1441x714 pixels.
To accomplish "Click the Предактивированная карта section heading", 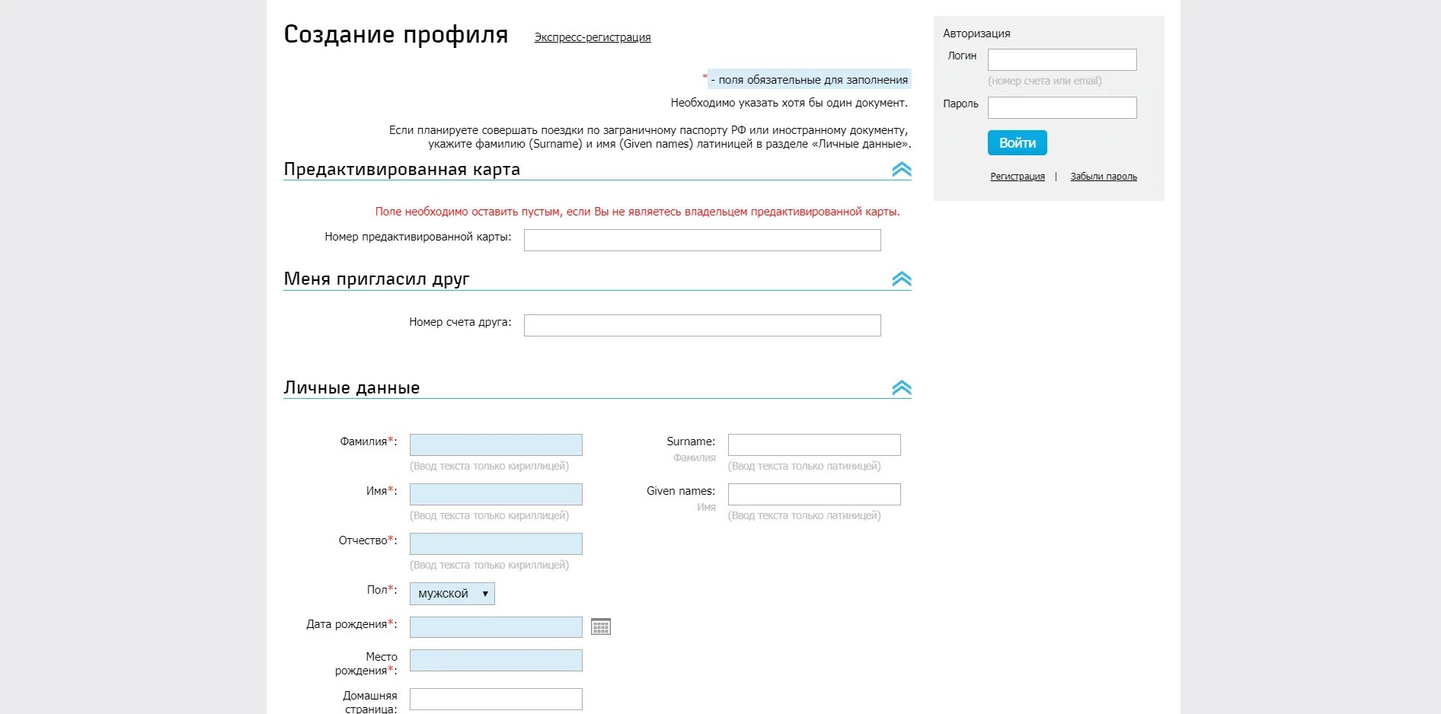I will click(402, 169).
